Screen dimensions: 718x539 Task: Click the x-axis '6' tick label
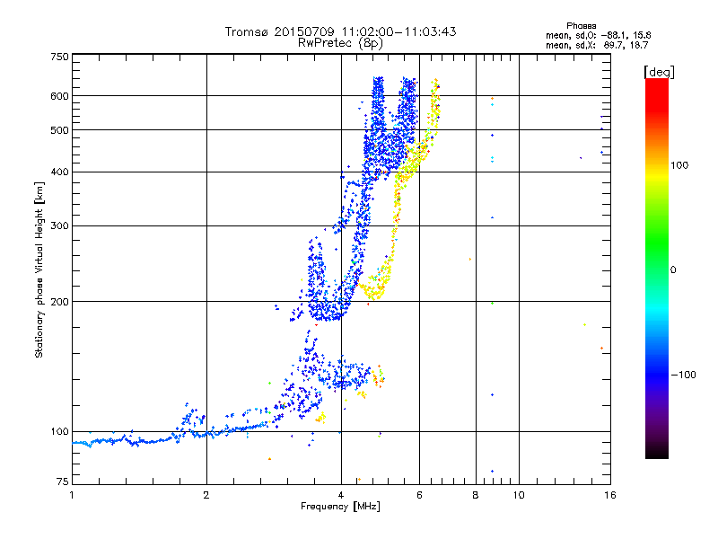[419, 495]
